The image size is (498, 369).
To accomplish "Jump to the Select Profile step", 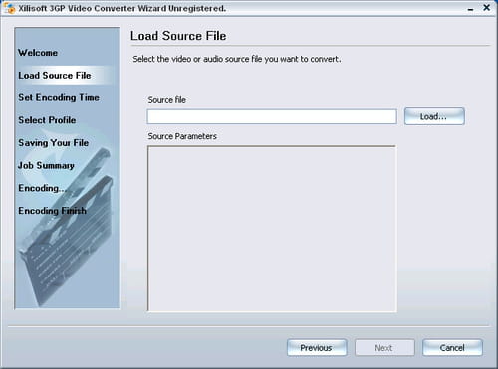I will (47, 120).
